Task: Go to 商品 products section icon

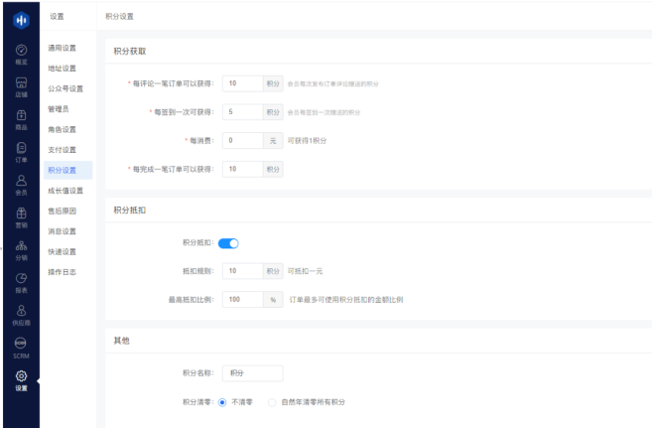Action: coord(21,118)
